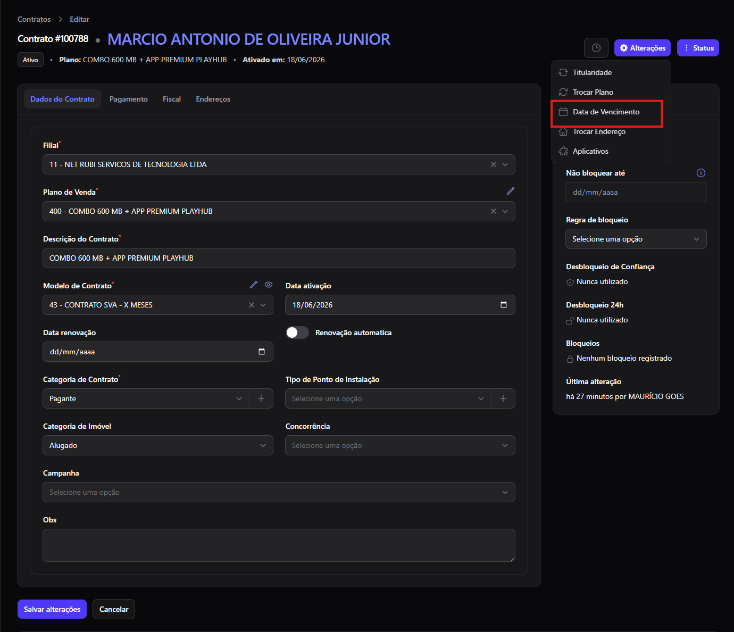Viewport: 734px width, 632px height.
Task: Click the Obs text area
Action: pos(279,545)
